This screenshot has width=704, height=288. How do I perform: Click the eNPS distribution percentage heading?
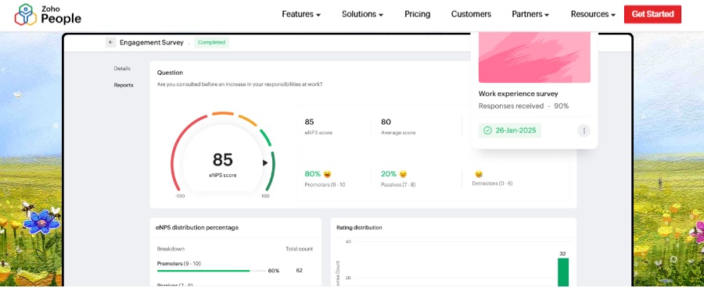tap(197, 228)
